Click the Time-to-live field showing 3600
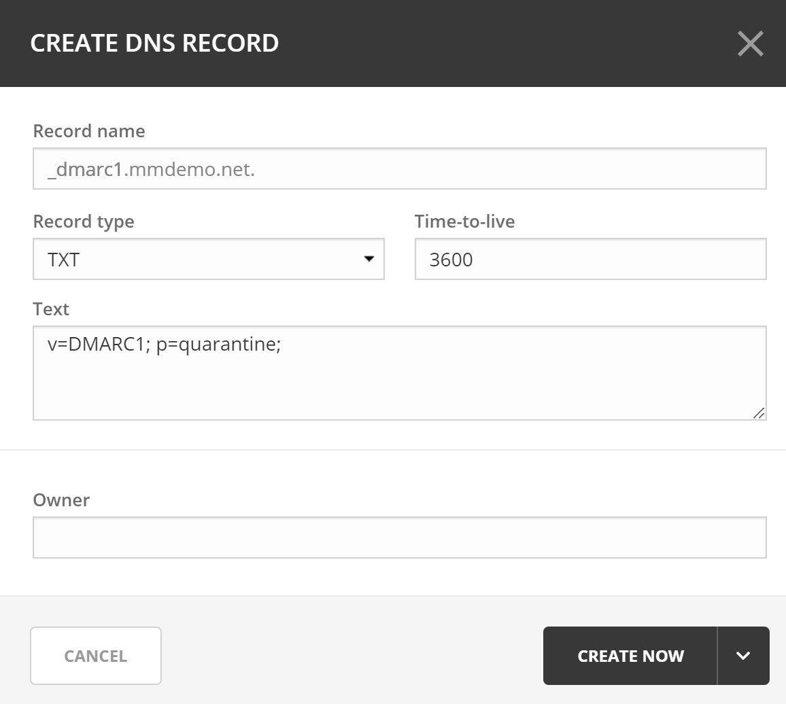Screen dimensions: 786x704 (589, 259)
